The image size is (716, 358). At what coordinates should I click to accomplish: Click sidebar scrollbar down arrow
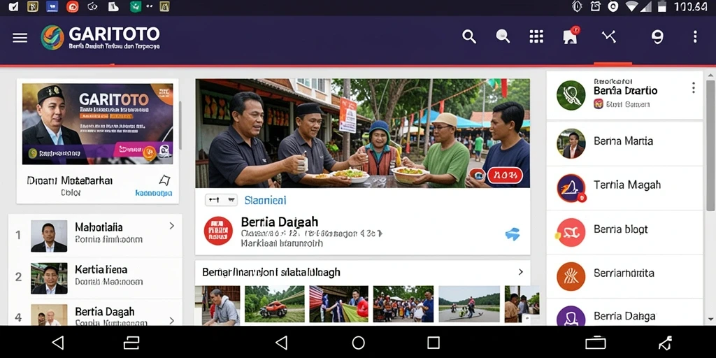click(x=710, y=319)
